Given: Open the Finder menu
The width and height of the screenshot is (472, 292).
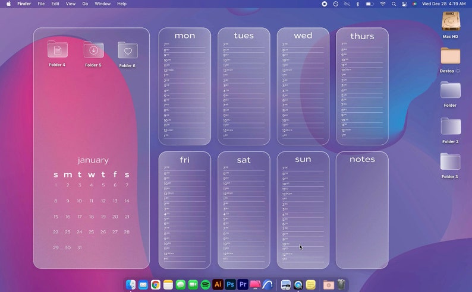Looking at the screenshot, I should [x=24, y=4].
